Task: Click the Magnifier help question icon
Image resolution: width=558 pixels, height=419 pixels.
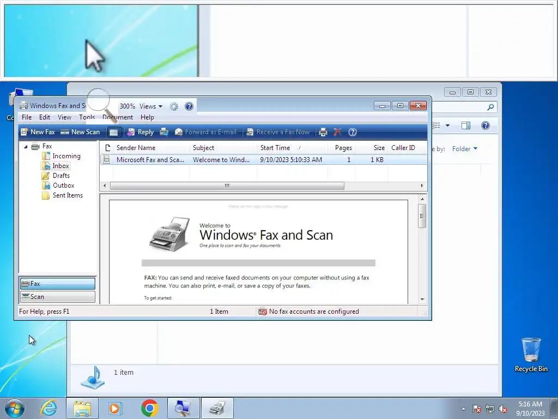Action: (189, 106)
